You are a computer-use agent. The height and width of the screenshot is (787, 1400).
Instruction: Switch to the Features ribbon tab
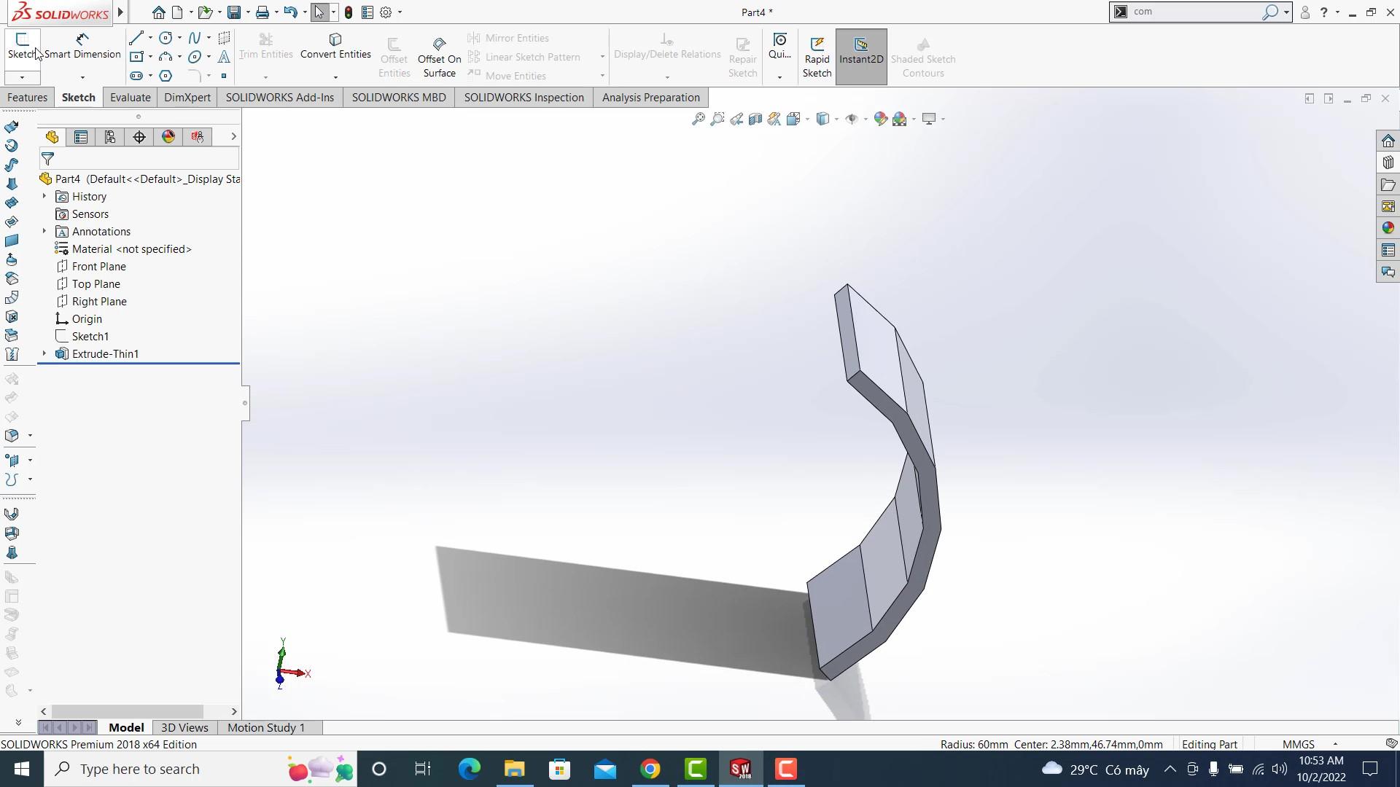point(27,97)
